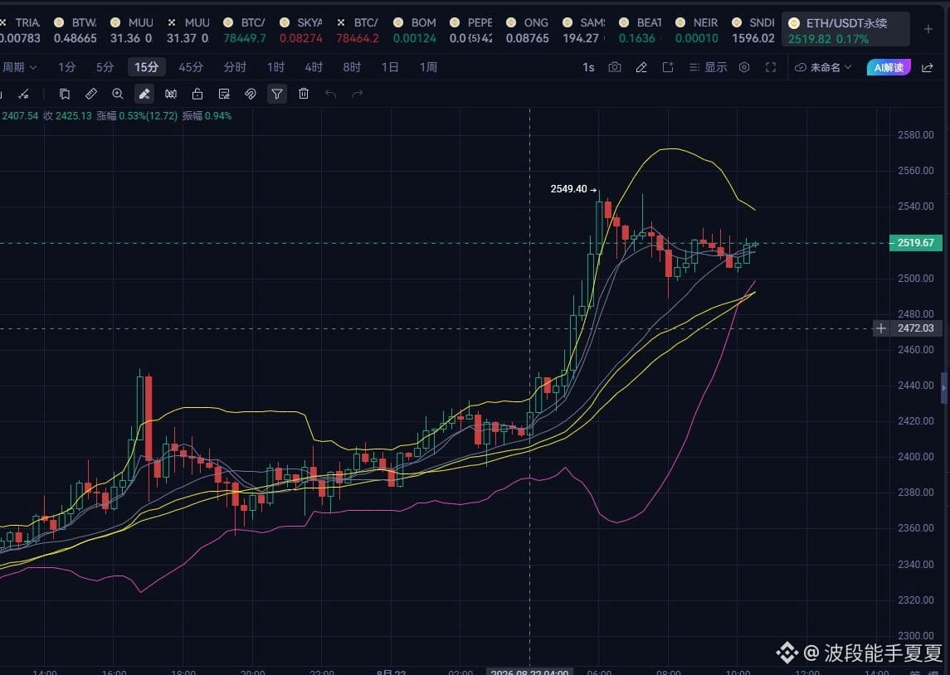Open BTC/ tab priced 78464.2
Screen dimensions: 950x675
tap(358, 30)
